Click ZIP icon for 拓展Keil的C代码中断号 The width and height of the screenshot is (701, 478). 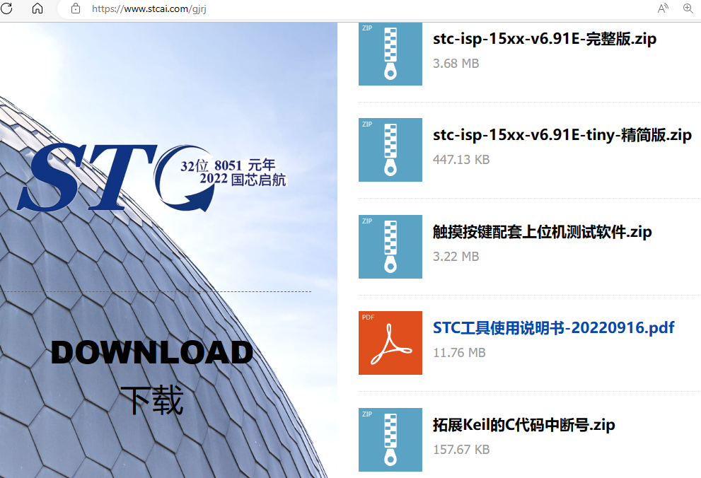[390, 440]
